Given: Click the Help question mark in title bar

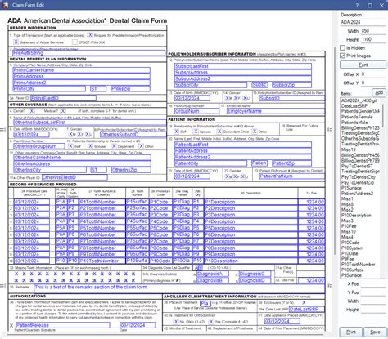Looking at the screenshot, I should coord(357,5).
